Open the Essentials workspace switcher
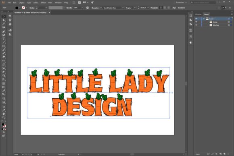 click(x=181, y=2)
